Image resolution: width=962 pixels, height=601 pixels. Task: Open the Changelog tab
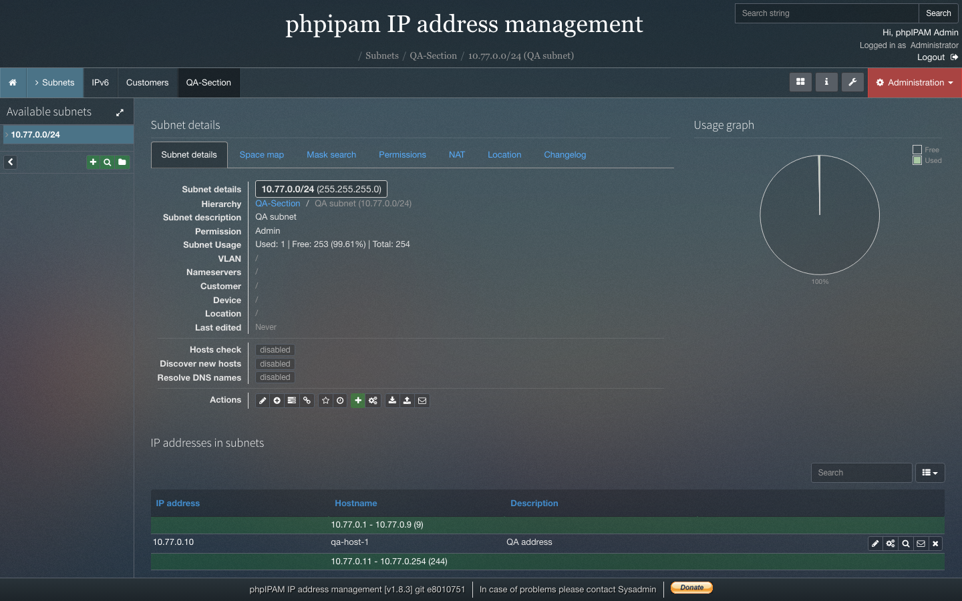[x=565, y=155]
